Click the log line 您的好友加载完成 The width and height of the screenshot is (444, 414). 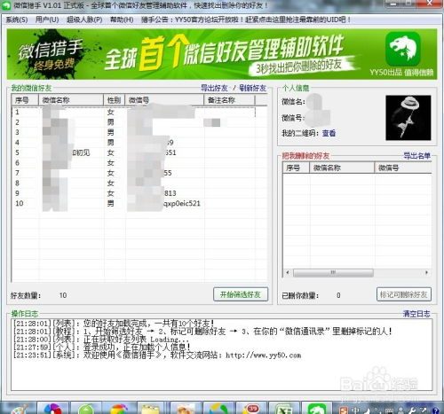click(114, 324)
